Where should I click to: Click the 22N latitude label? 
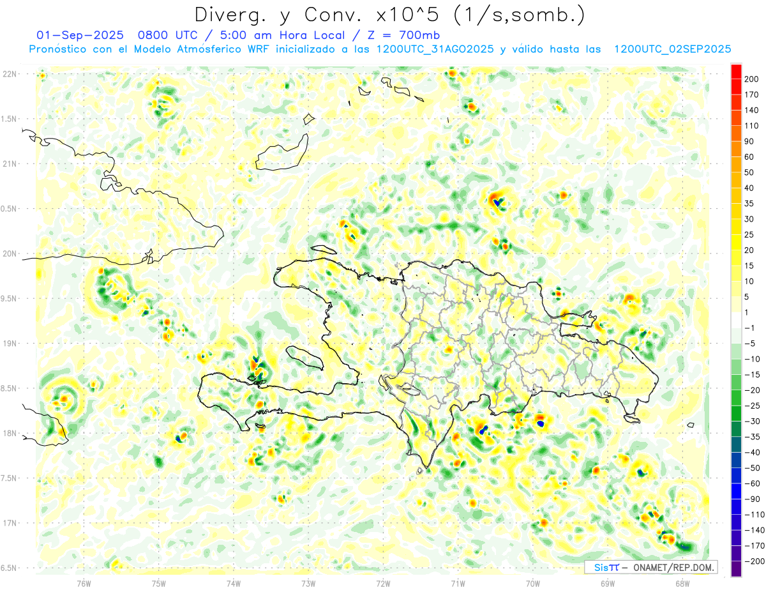(x=10, y=74)
